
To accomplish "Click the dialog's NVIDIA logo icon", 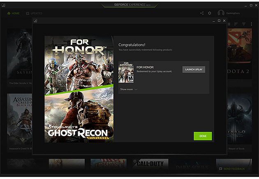I will tap(35, 21).
